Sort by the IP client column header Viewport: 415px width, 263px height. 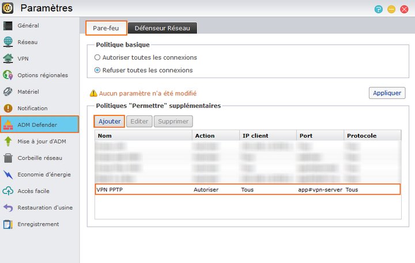pyautogui.click(x=268, y=136)
